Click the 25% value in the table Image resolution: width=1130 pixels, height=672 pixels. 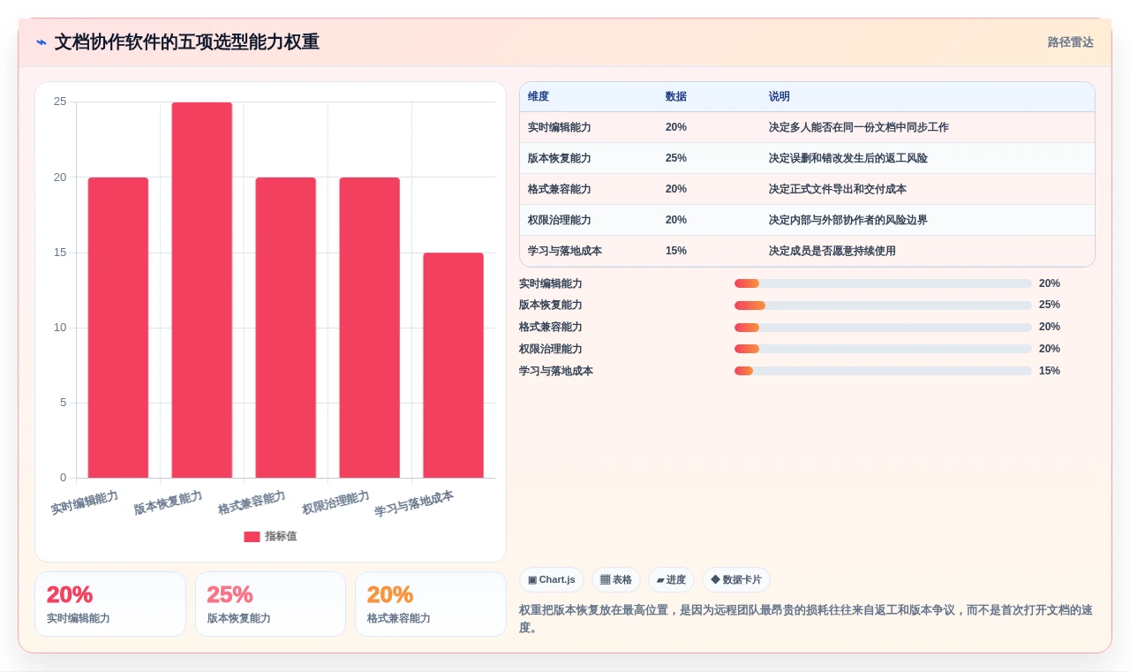[676, 159]
